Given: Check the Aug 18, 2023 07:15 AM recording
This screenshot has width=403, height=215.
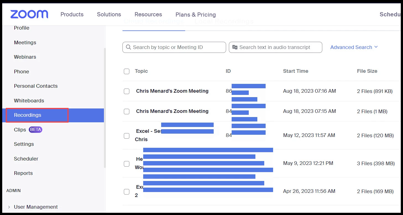Looking at the screenshot, I should pyautogui.click(x=127, y=112).
